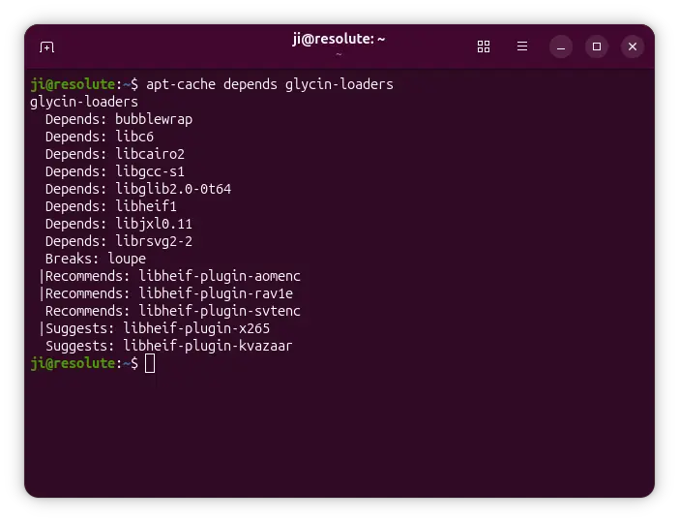
Task: Click the typed apt-cache depends command
Action: [270, 84]
